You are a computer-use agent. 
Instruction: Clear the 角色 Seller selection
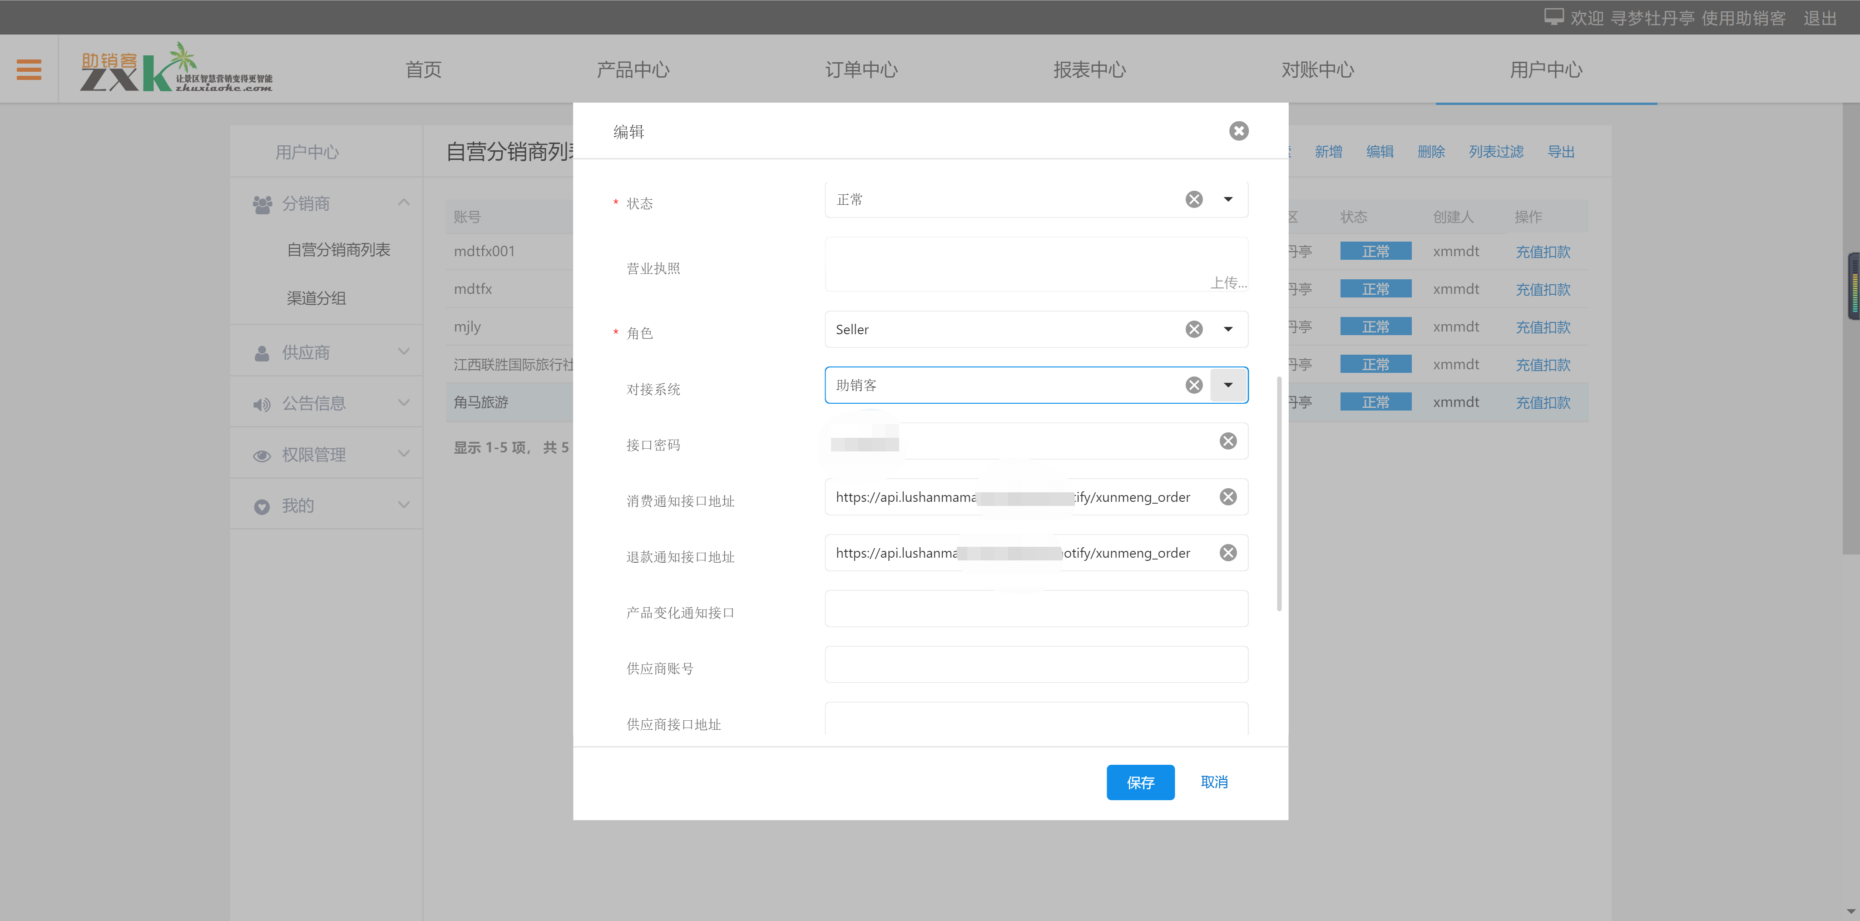click(x=1193, y=329)
